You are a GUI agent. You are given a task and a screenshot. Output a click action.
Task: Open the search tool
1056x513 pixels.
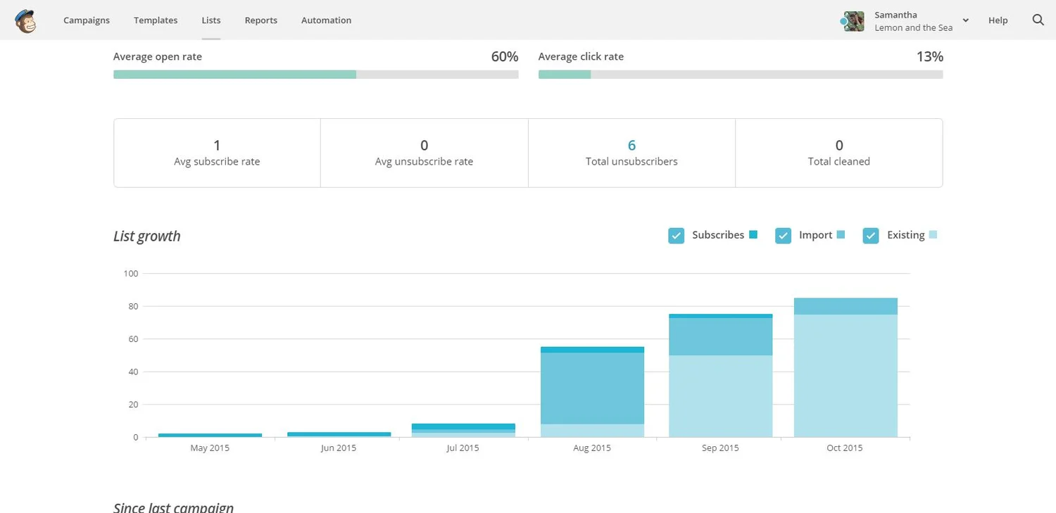(1038, 20)
